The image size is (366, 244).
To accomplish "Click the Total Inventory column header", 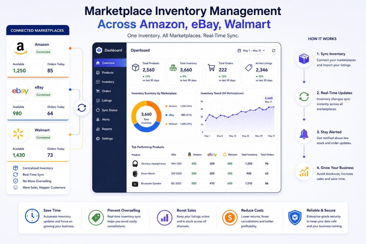I will (x=249, y=155).
